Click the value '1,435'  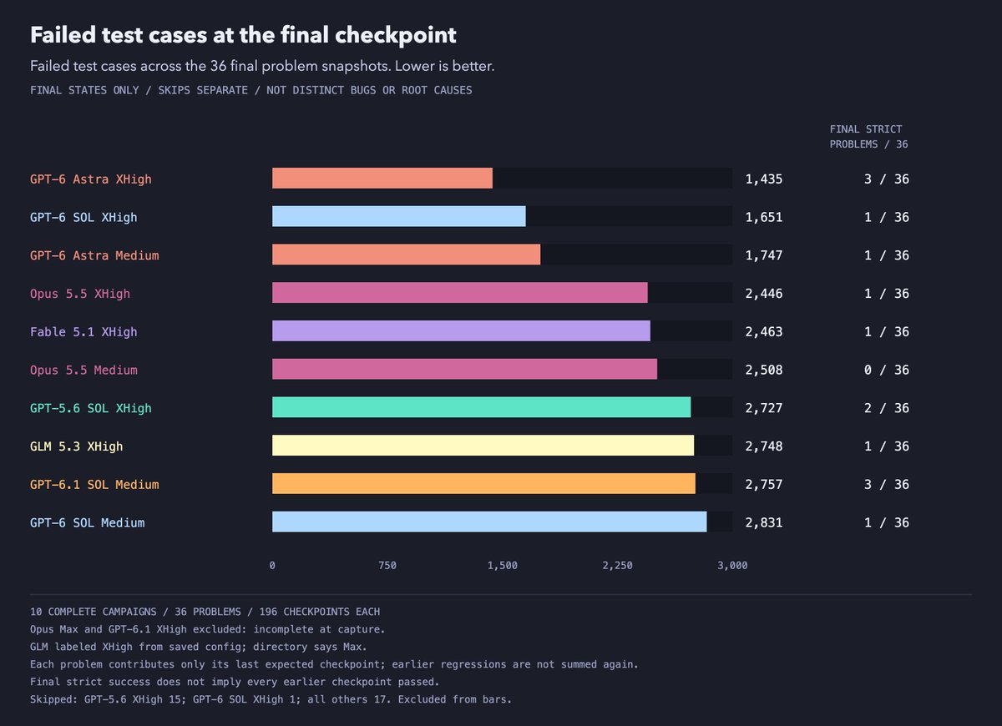[x=764, y=179]
